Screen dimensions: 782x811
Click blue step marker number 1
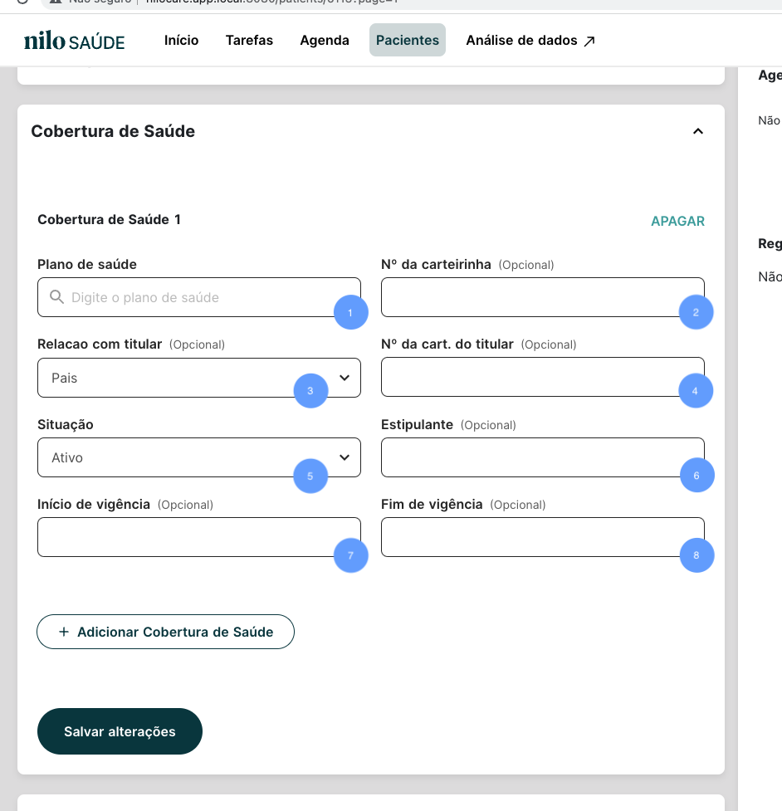pos(350,313)
